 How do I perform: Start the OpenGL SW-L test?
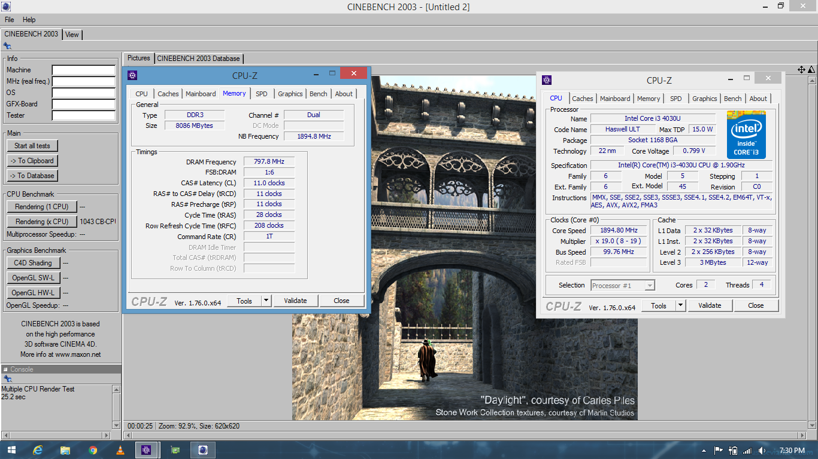pos(33,278)
